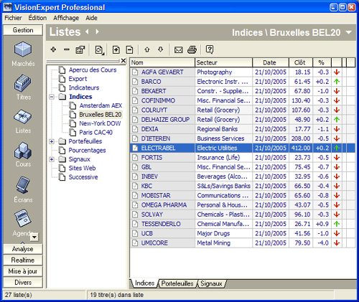This screenshot has height=302, width=359.
Task: Sort by the Clôt column header
Action: pyautogui.click(x=301, y=62)
